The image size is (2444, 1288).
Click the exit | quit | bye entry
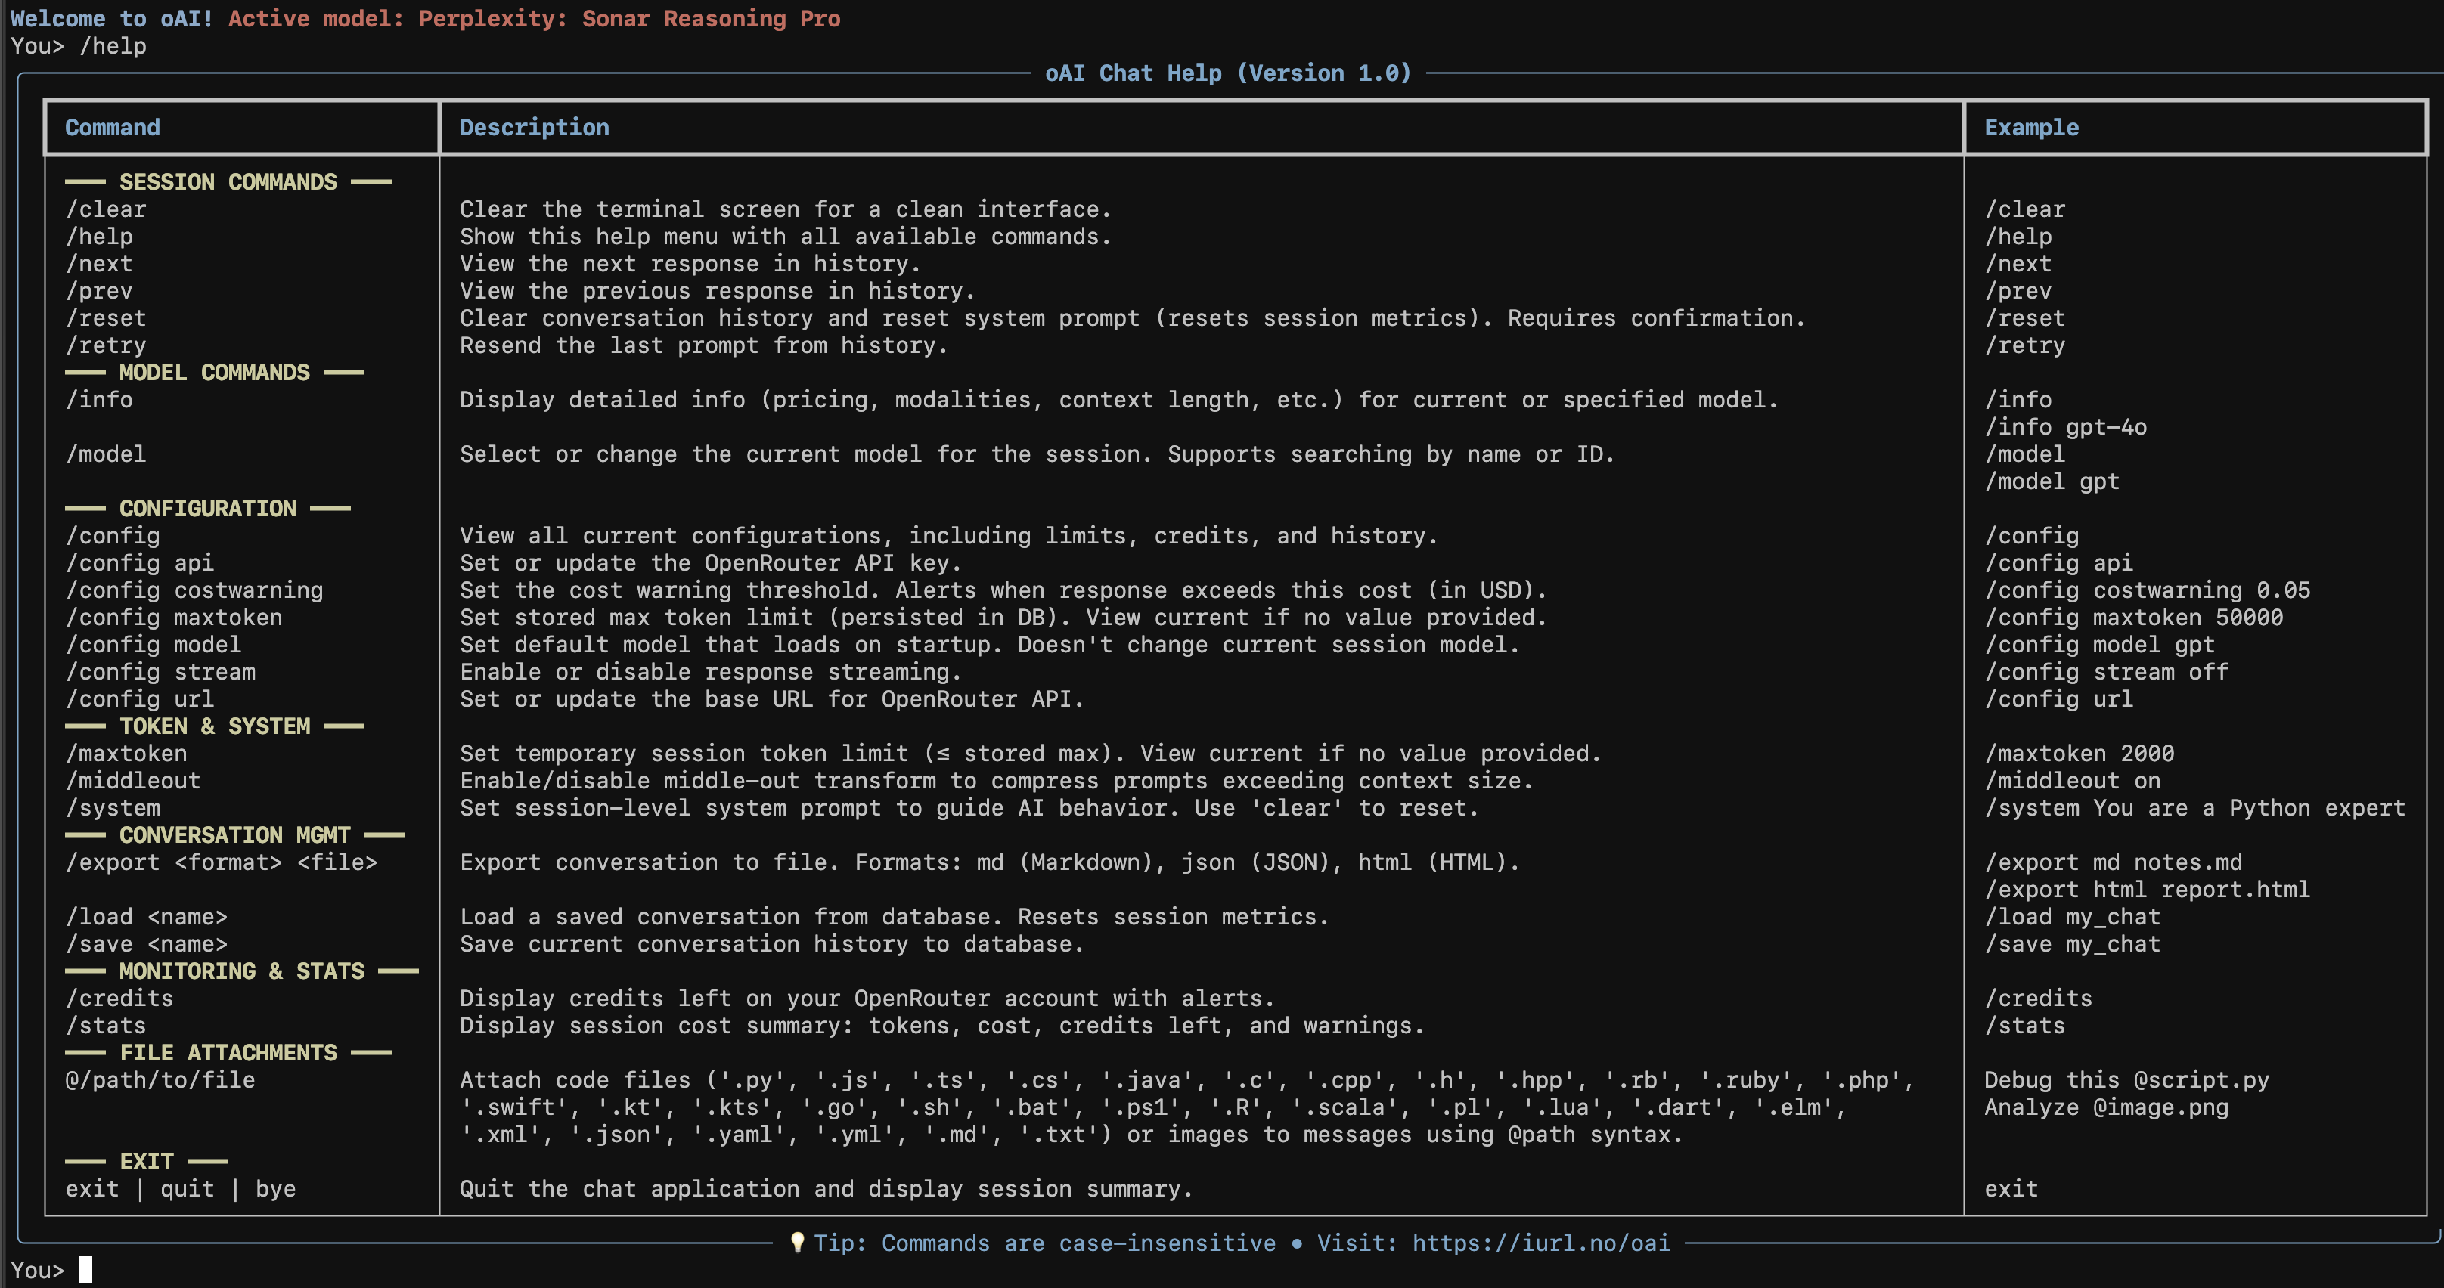[x=180, y=1188]
